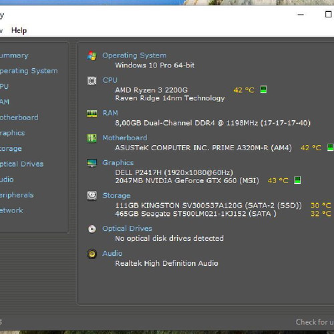Click the GTX 660 temperature indicator box
This screenshot has width=334, height=334.
(297, 180)
